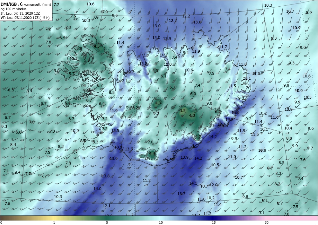Click the map value 5.8
This screenshot has height=225, width=318.
[79, 48]
